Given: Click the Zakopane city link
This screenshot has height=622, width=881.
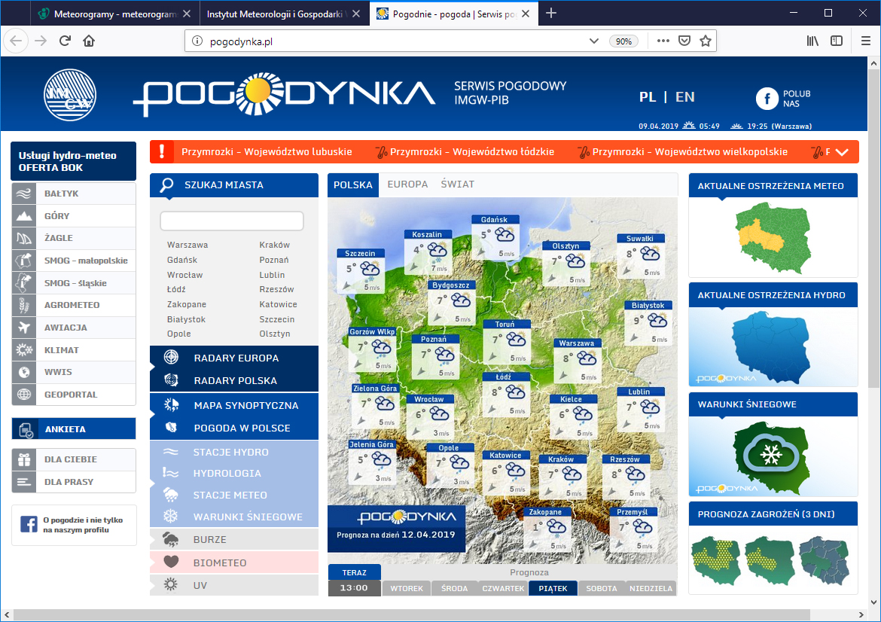Looking at the screenshot, I should click(x=187, y=304).
